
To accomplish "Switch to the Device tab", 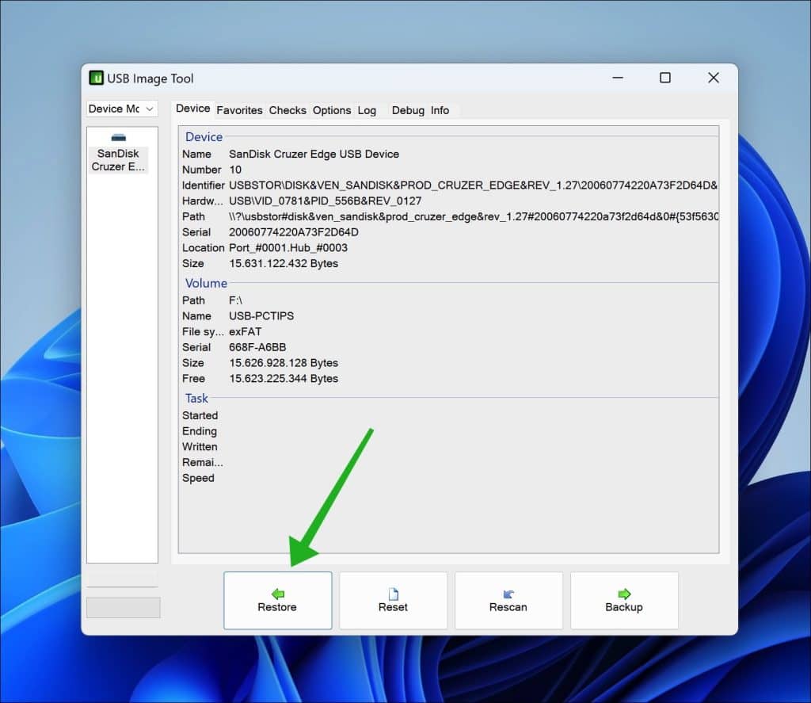I will [193, 109].
